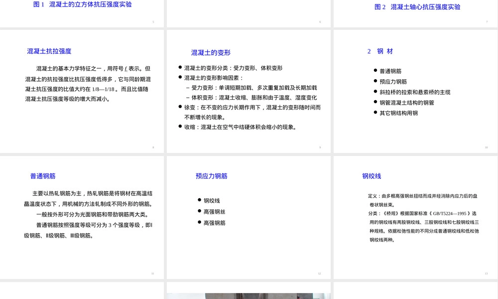
Task: Click the paragraph starting 混凝土的基本力学特征之一
Action: tap(88, 84)
